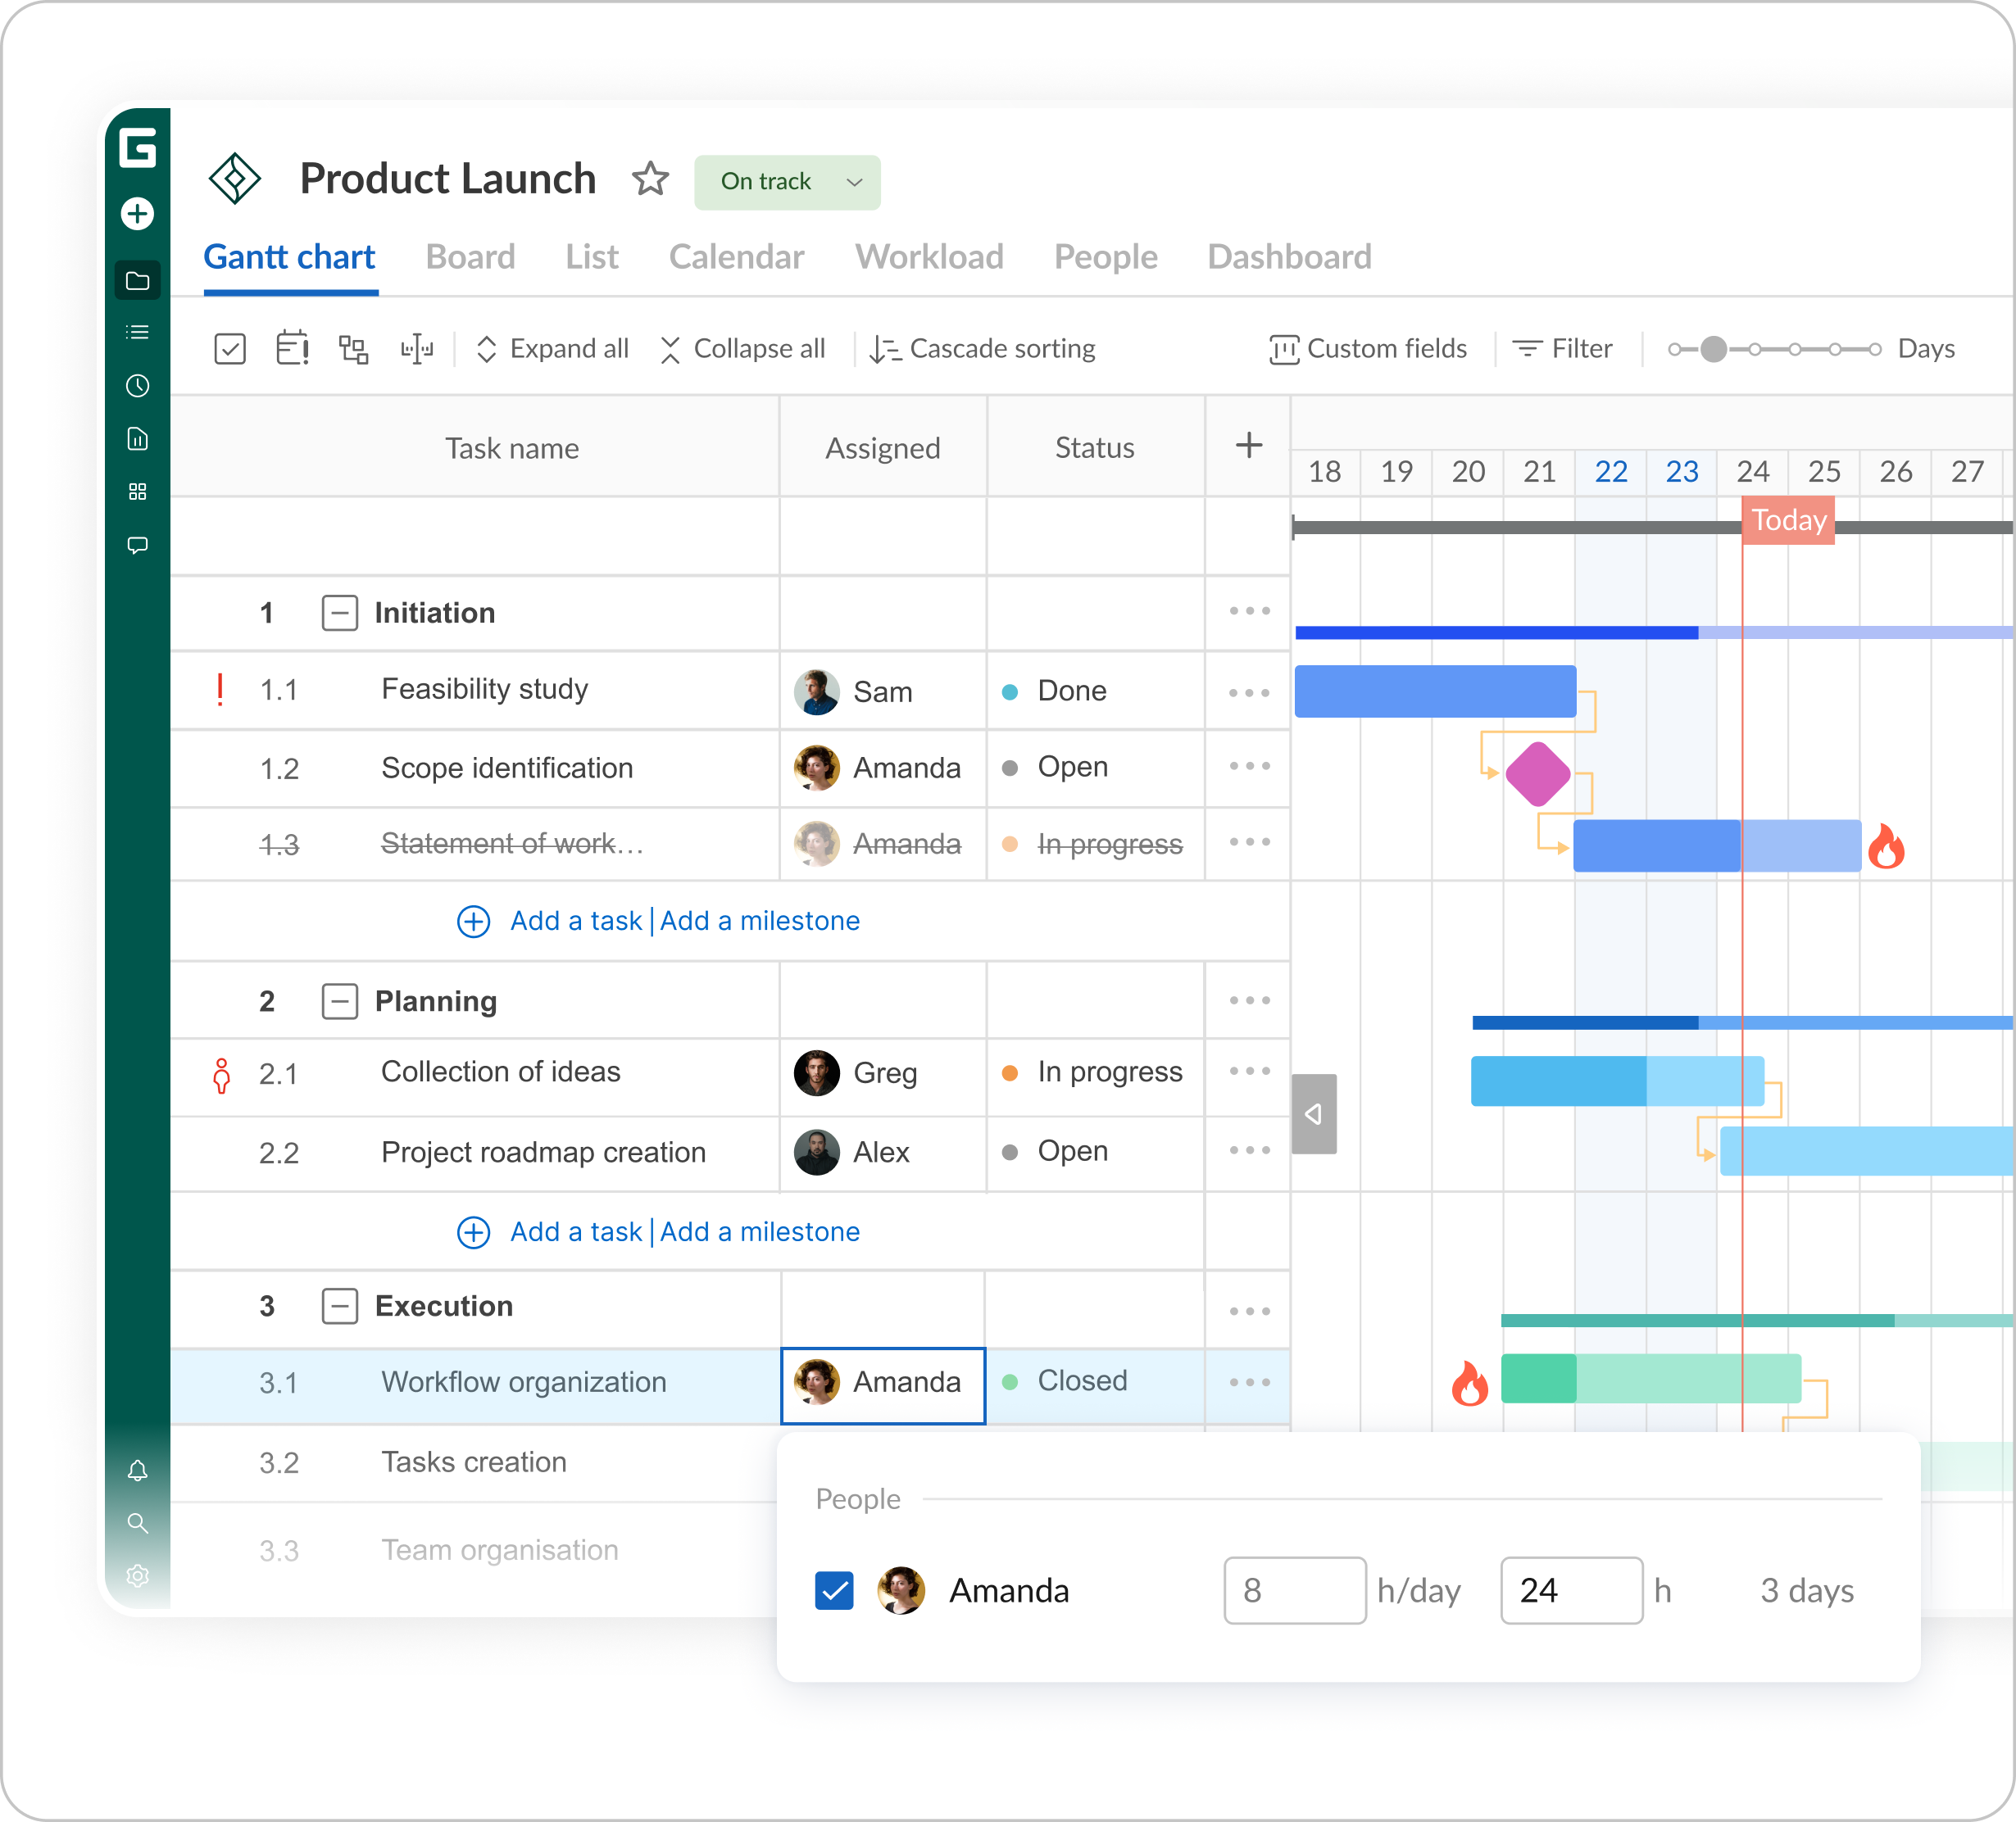Click the collapse-left arrow handle on Gantt

coord(1313,1113)
